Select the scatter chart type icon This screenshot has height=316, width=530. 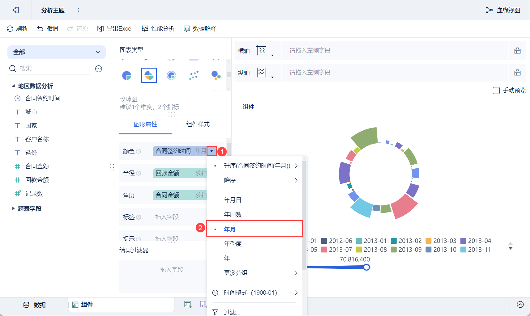(194, 75)
